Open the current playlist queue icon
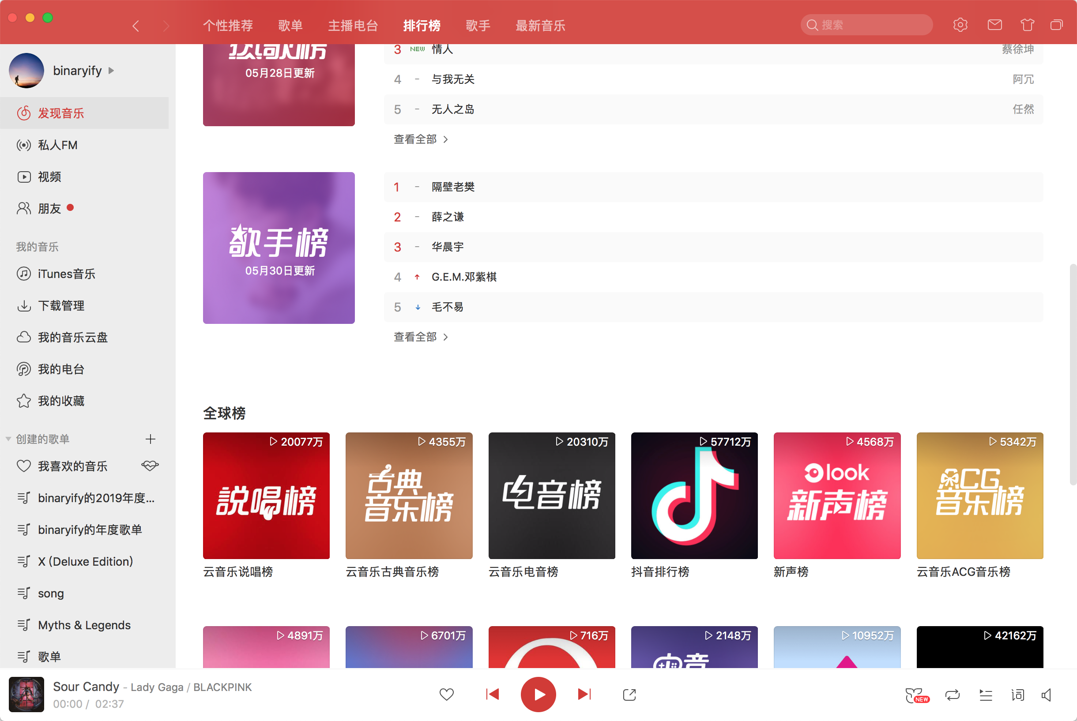 coord(985,695)
